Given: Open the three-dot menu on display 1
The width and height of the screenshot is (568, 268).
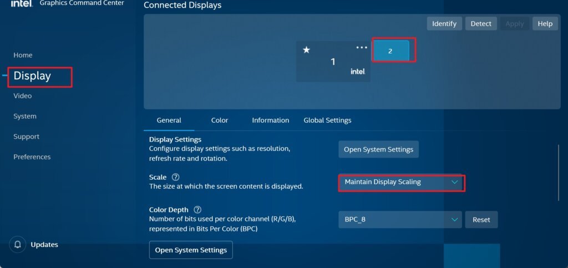Looking at the screenshot, I should (362, 48).
